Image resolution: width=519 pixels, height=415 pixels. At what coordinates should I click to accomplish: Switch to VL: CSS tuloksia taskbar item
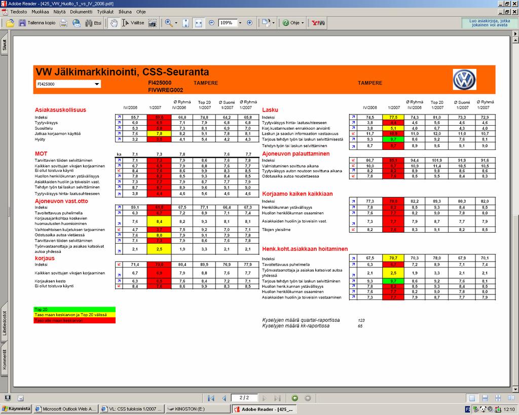pos(132,409)
